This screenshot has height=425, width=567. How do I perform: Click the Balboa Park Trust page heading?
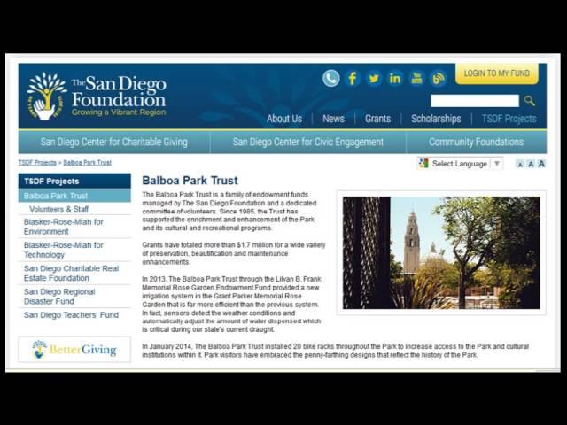(190, 181)
